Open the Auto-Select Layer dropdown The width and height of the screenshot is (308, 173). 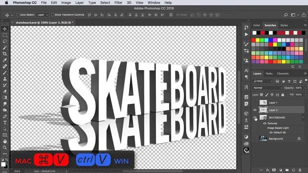pyautogui.click(x=42, y=15)
